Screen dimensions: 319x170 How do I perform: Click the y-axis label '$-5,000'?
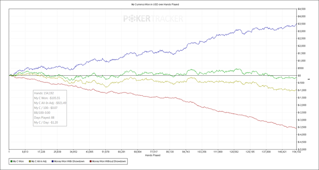tap(302, 149)
